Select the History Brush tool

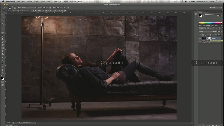pos(3,42)
